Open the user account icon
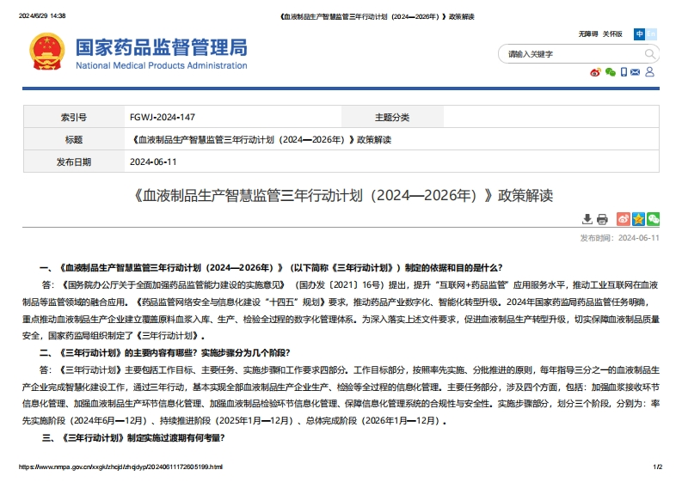The width and height of the screenshot is (682, 482). pyautogui.click(x=650, y=72)
